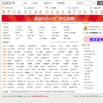
Task: Open the 推荐网站 navigation item
Action: pyautogui.click(x=61, y=3)
